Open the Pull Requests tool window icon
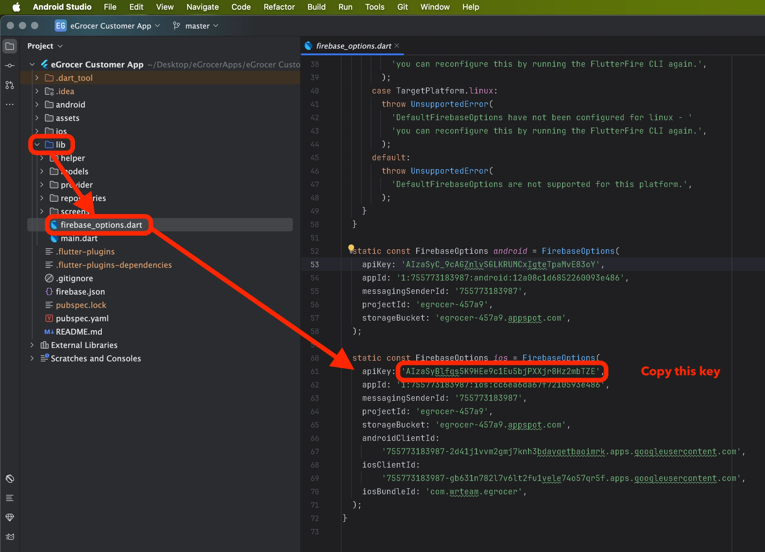Screen dimensions: 765x552 (10, 85)
